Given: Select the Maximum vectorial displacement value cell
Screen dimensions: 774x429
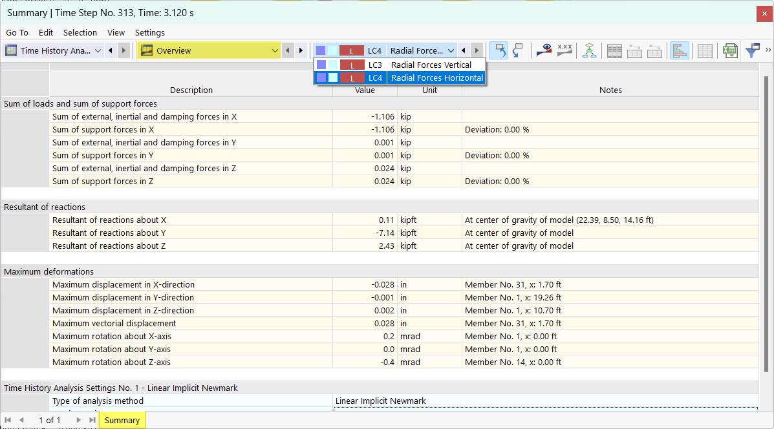Looking at the screenshot, I should (x=365, y=323).
